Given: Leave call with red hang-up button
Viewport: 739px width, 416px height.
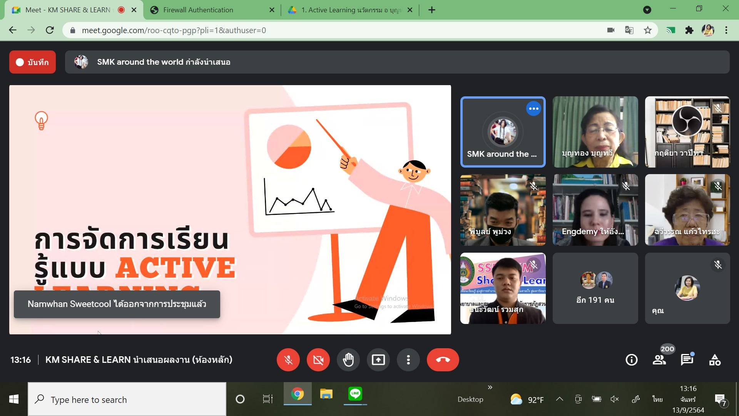Looking at the screenshot, I should point(443,360).
